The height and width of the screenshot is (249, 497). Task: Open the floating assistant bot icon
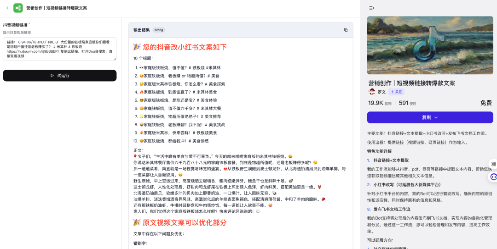(x=493, y=177)
